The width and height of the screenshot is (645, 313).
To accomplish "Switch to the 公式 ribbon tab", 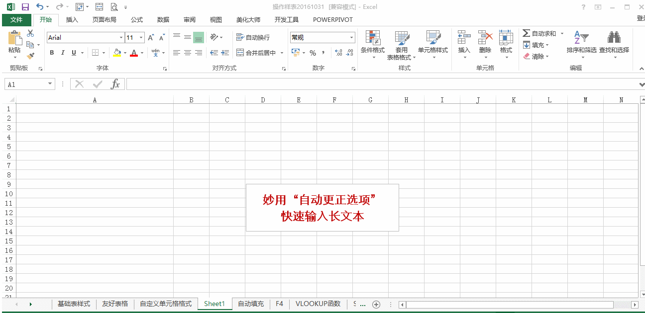I will click(x=137, y=20).
